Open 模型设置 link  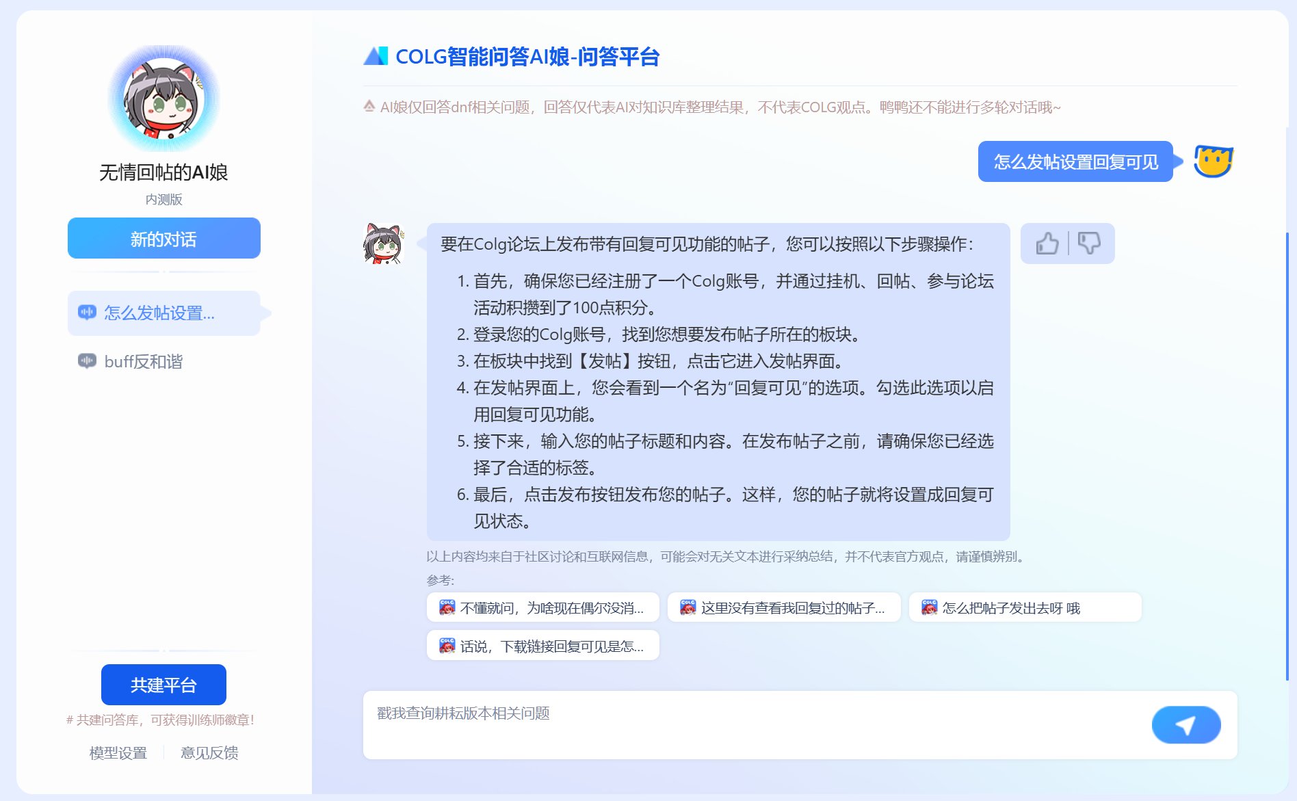tap(118, 753)
